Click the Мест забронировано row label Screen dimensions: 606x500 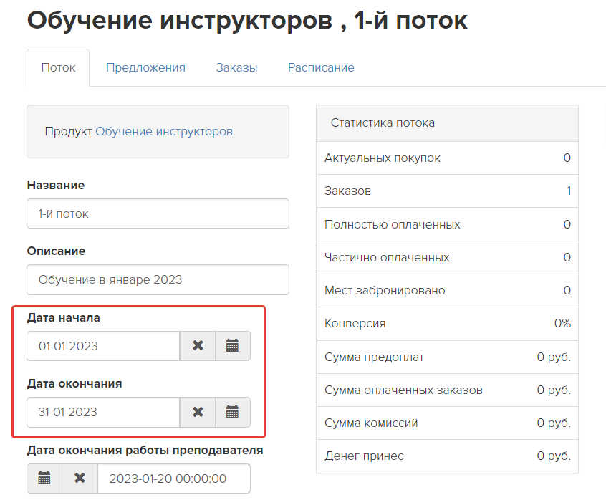point(385,290)
